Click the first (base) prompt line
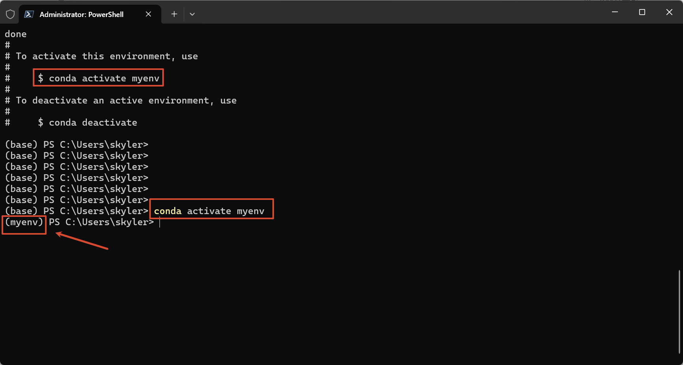Image resolution: width=683 pixels, height=365 pixels. (x=77, y=145)
